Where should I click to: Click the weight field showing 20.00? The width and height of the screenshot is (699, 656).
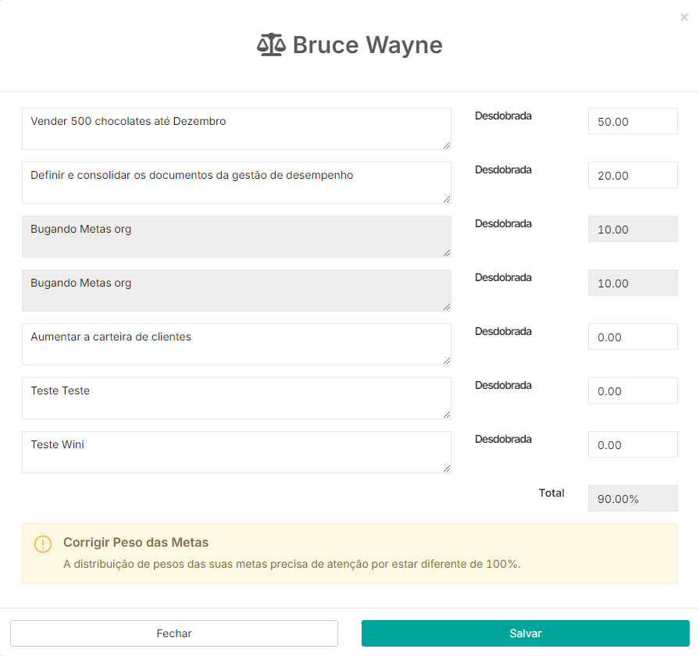pyautogui.click(x=633, y=175)
